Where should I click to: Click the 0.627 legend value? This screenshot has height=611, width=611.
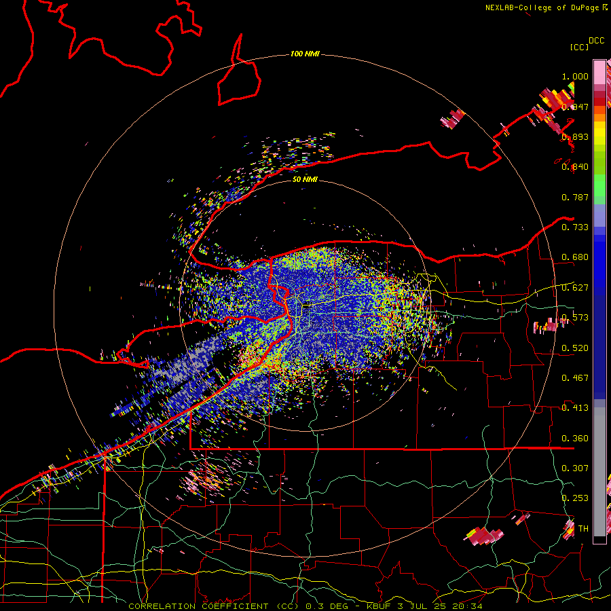click(x=575, y=288)
